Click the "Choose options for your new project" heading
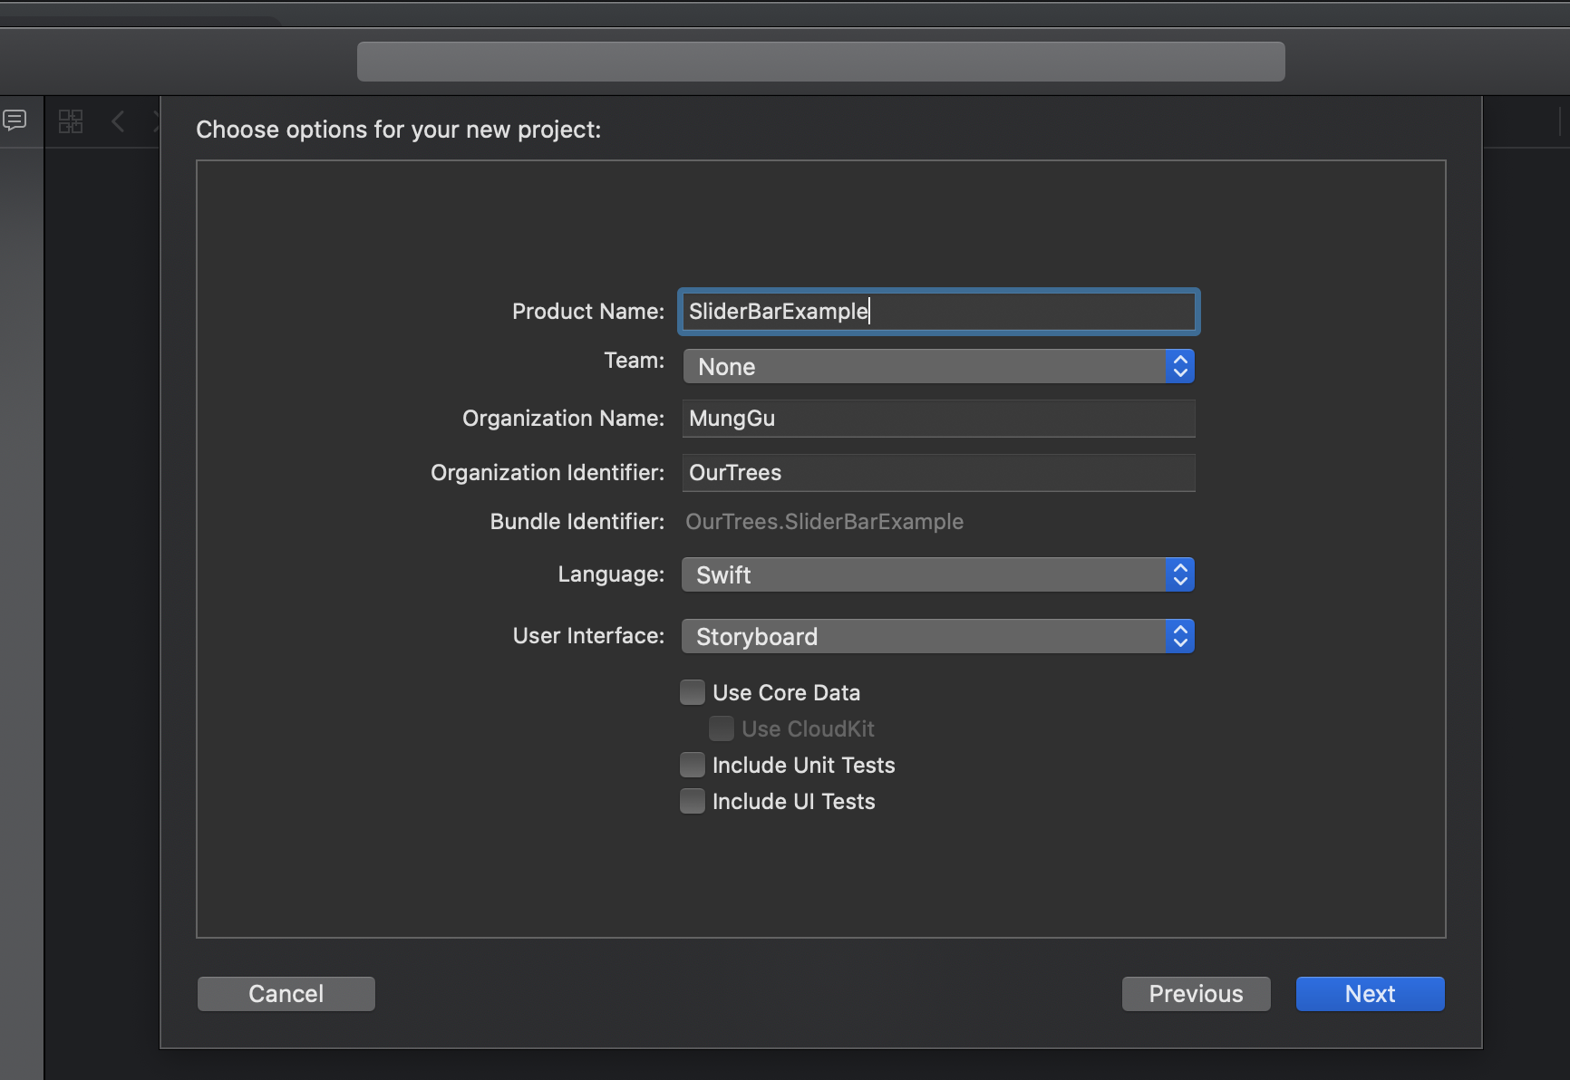This screenshot has height=1080, width=1570. click(x=398, y=130)
